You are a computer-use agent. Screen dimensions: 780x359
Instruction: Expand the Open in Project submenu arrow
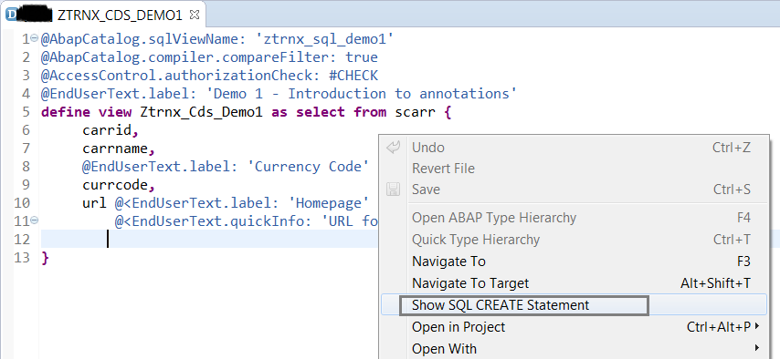[x=757, y=326]
